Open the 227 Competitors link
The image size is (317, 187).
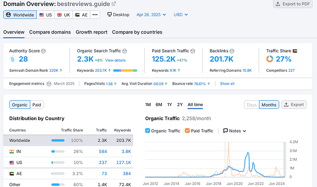click(x=291, y=70)
